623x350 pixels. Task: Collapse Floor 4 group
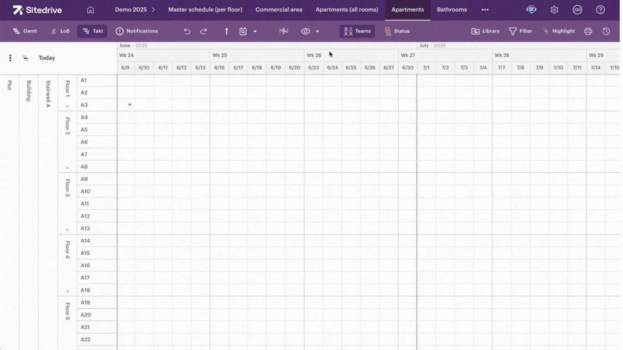(67, 291)
